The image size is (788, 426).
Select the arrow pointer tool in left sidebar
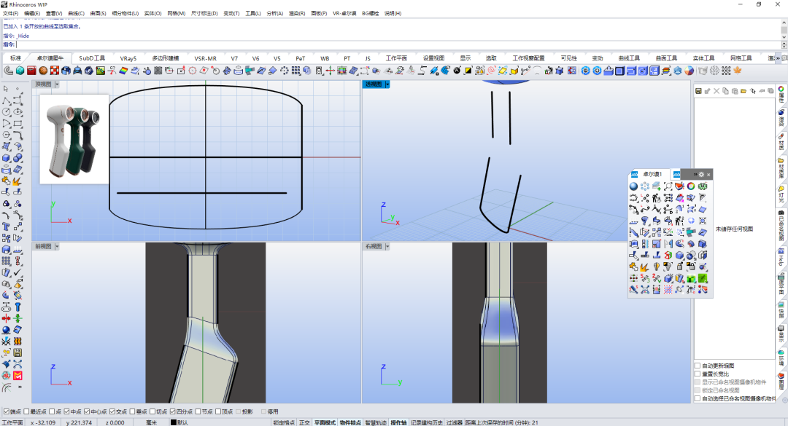point(6,89)
